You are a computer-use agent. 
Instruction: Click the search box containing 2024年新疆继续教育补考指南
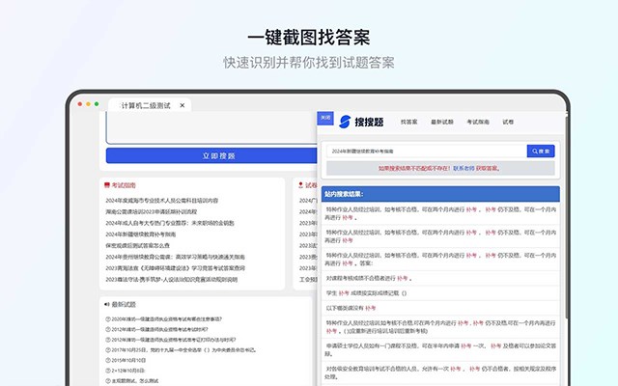(427, 152)
